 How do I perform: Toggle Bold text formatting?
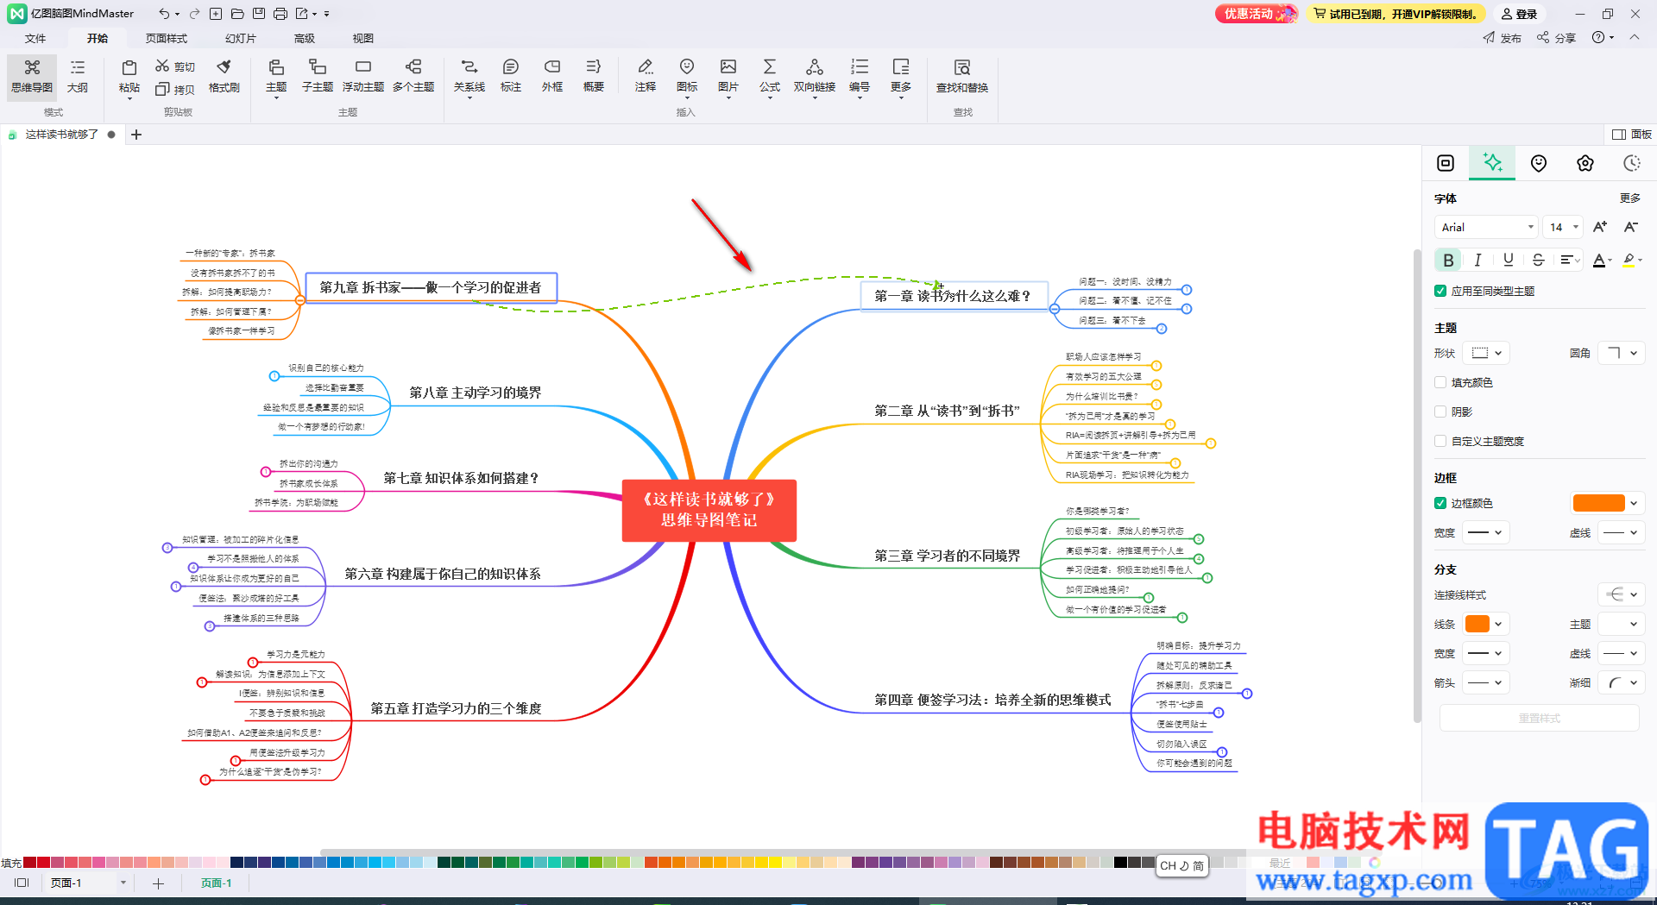[1448, 260]
